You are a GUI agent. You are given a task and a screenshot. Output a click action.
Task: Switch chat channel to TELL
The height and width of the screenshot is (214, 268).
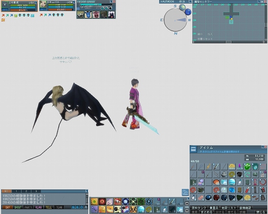point(49,207)
